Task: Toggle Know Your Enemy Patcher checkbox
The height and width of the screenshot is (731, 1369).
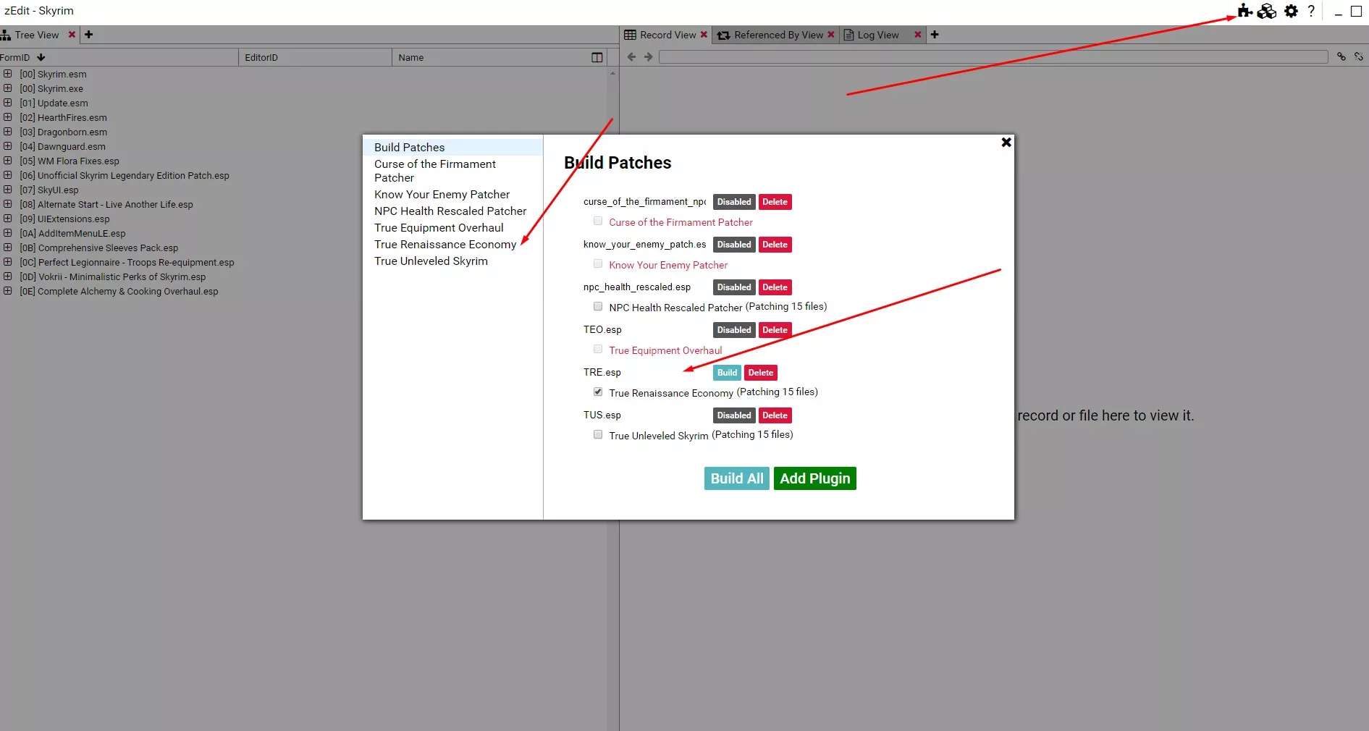Action: pos(598,263)
